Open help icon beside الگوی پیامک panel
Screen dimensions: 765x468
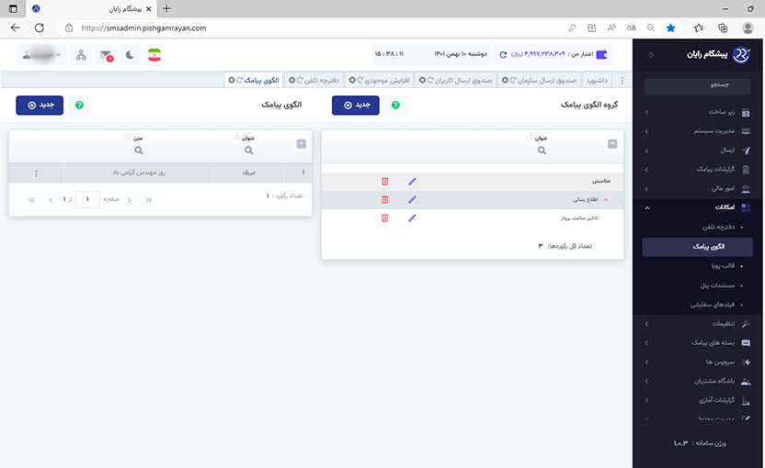pos(79,106)
